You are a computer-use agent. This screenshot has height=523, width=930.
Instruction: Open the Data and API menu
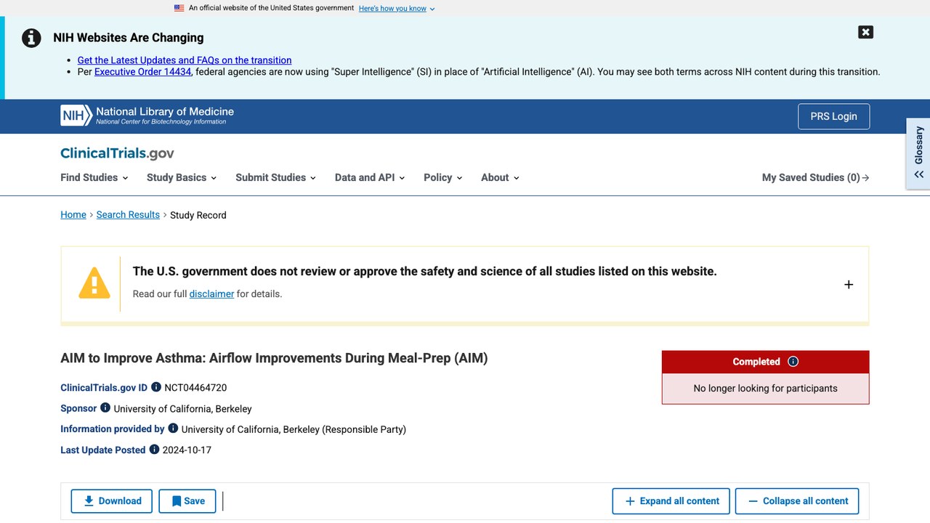pyautogui.click(x=370, y=177)
